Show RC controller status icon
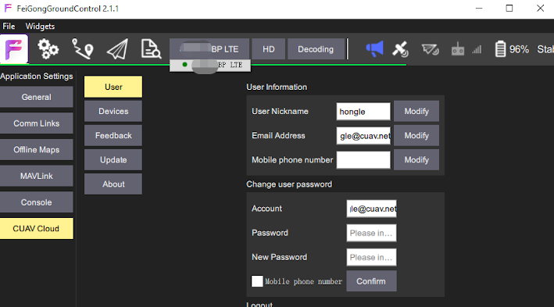 tap(458, 49)
